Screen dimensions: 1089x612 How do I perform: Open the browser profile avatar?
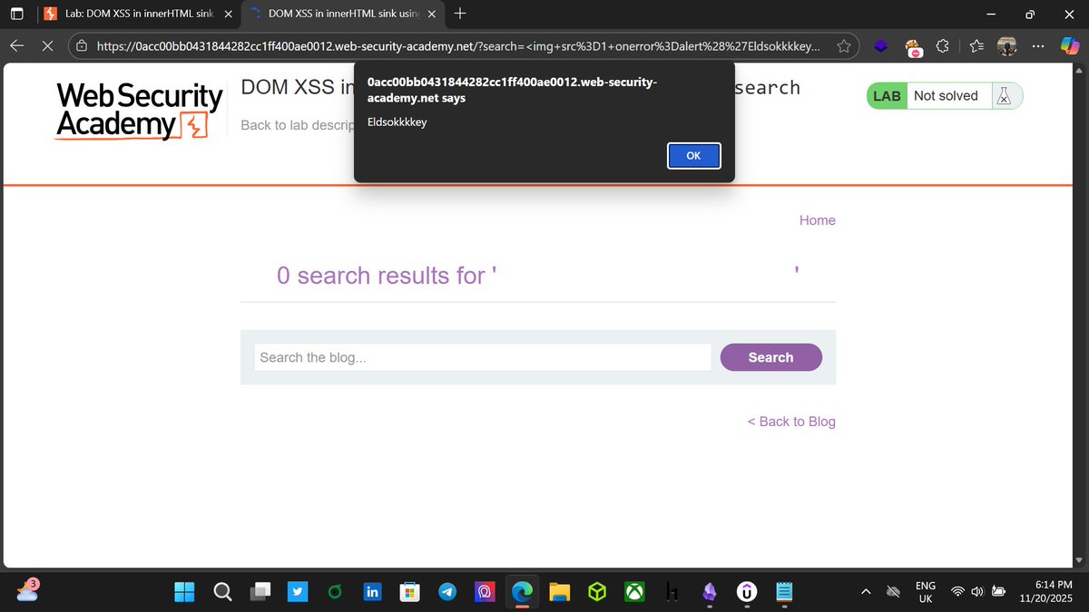pyautogui.click(x=1006, y=46)
